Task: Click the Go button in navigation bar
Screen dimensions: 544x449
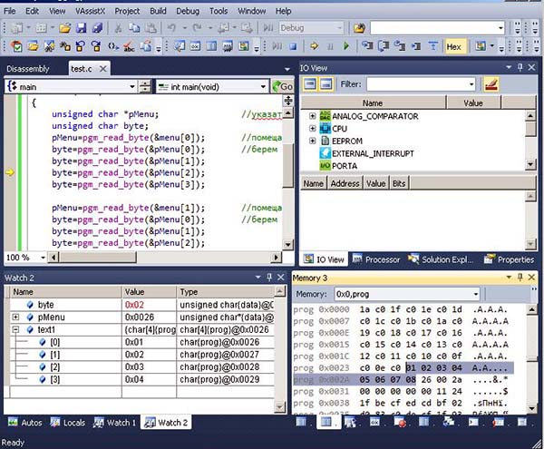Action: (x=283, y=86)
